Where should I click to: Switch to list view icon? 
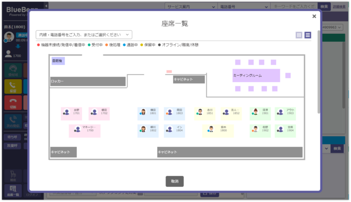pos(308,35)
